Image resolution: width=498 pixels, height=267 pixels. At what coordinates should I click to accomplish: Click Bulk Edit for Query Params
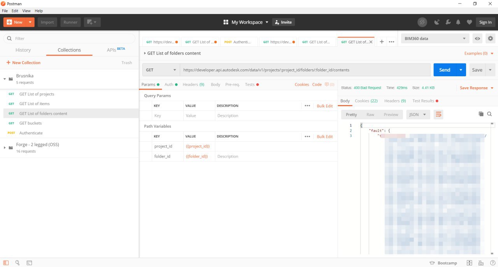coord(325,106)
